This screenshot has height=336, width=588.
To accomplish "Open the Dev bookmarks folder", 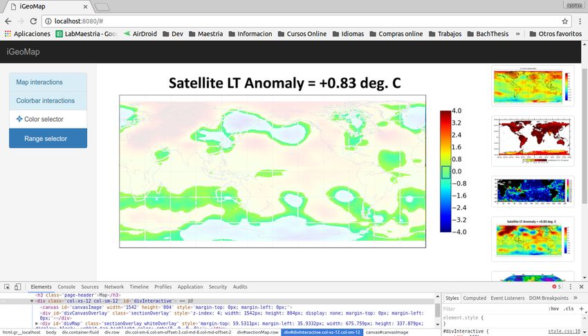I will 173,34.
